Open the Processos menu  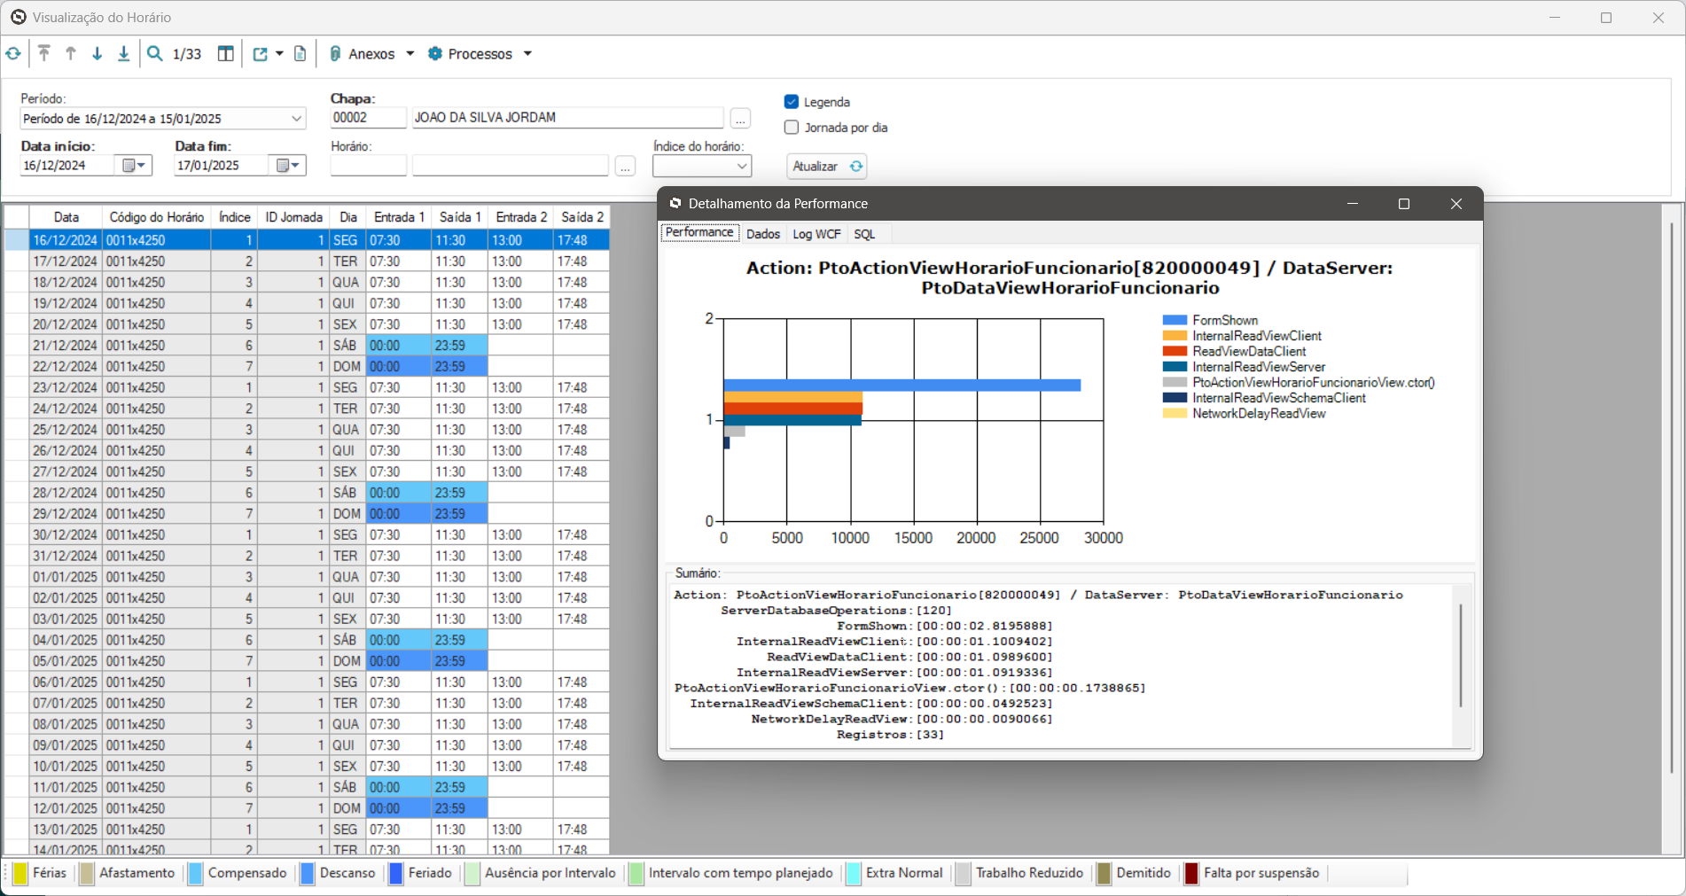[x=480, y=54]
